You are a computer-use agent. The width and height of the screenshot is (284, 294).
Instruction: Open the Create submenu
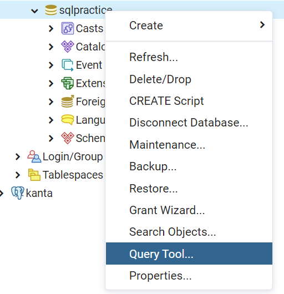coord(189,26)
